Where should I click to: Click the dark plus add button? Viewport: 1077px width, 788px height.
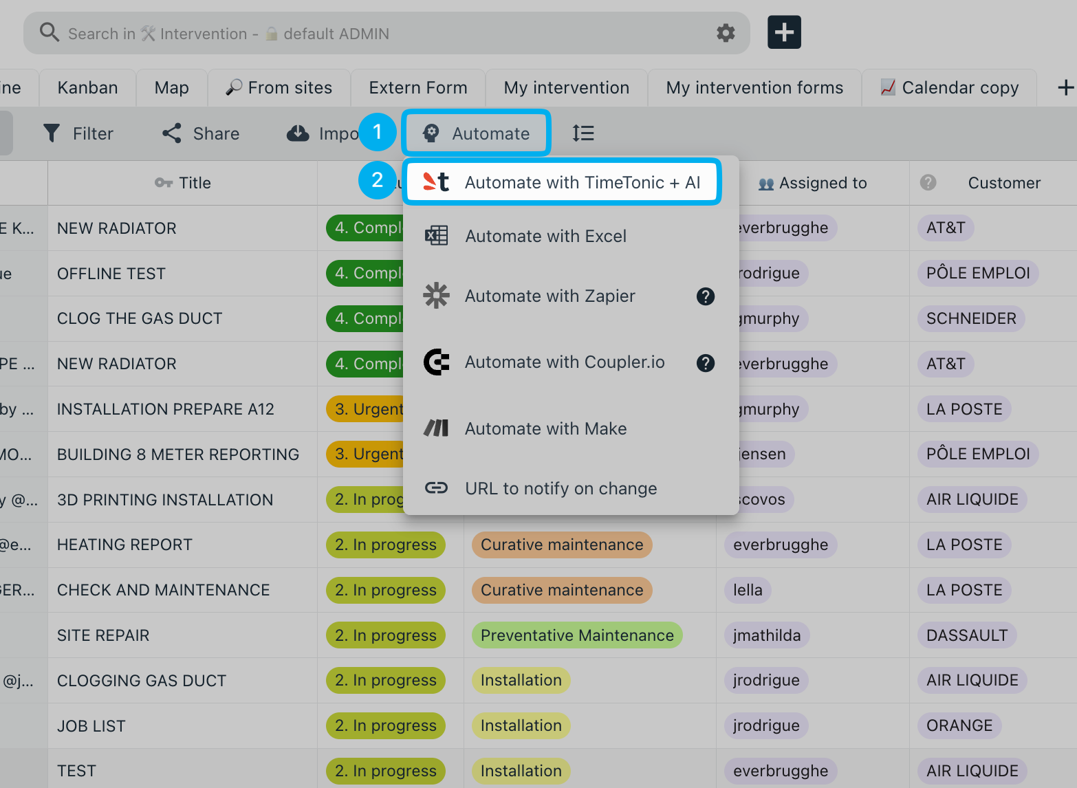[x=784, y=32]
